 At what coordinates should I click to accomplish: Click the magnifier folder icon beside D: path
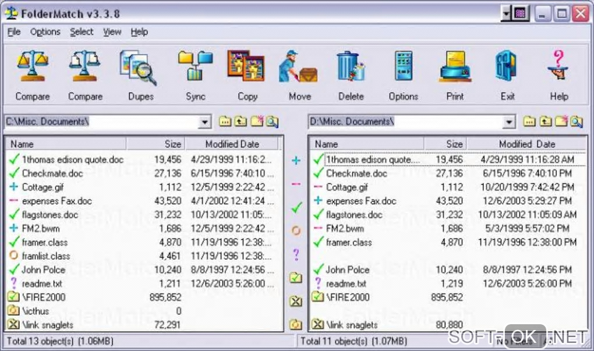pyautogui.click(x=577, y=122)
